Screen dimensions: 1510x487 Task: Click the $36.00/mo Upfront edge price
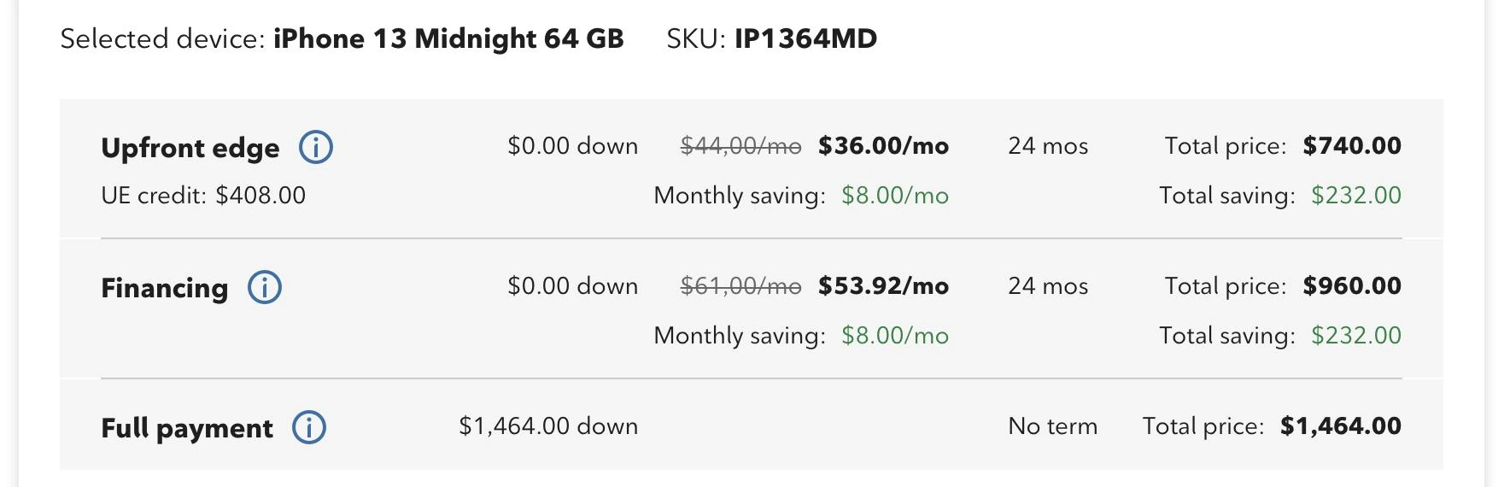click(883, 146)
